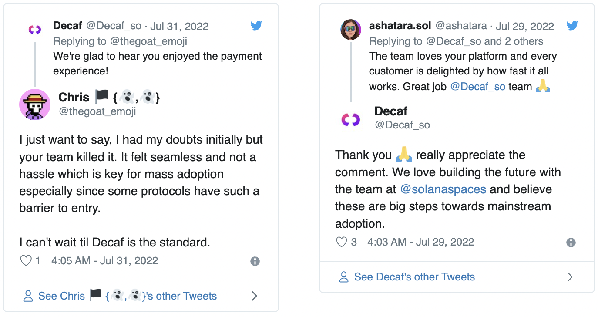Click the ashatara.sol display name
Image resolution: width=598 pixels, height=317 pixels.
point(400,26)
